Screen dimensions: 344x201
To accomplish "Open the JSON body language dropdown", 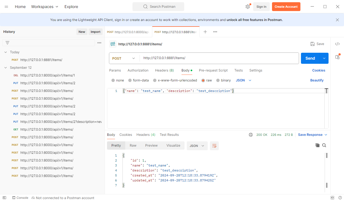I will pyautogui.click(x=244, y=80).
